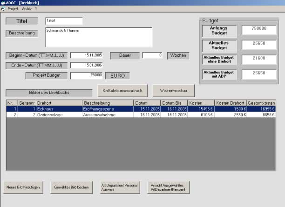
Task: Click the small document icon beside Projekt menu
Action: [x=3, y=9]
